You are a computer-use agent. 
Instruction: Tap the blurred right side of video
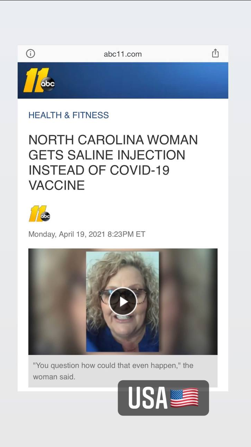tap(188, 301)
